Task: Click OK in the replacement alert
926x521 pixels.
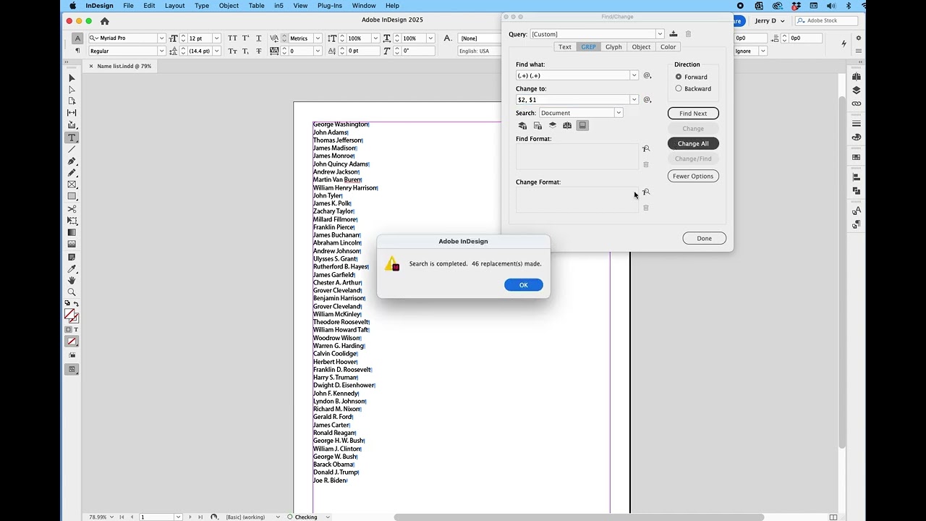Action: tap(524, 285)
